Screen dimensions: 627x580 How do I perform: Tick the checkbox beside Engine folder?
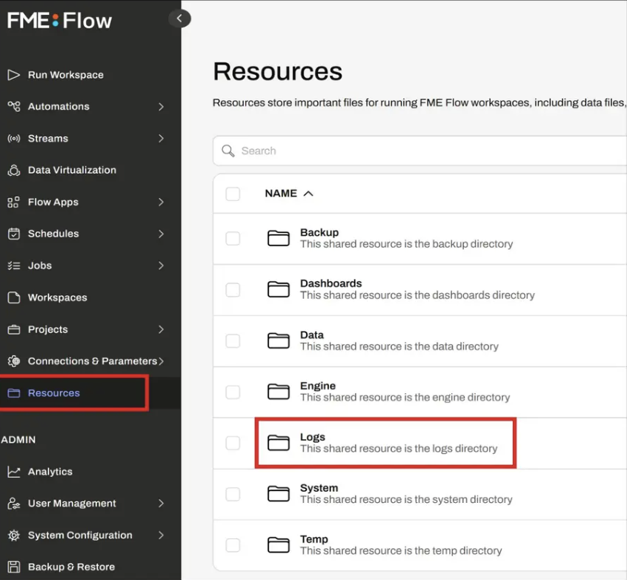click(233, 392)
